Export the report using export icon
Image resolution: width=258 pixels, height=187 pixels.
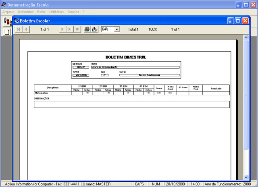click(x=94, y=29)
